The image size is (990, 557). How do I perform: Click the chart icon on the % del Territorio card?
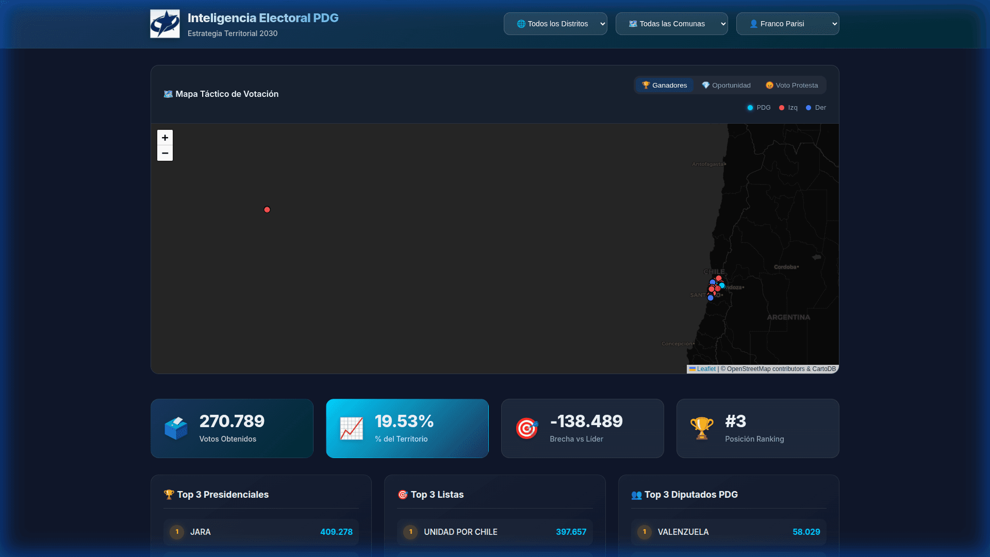click(x=351, y=428)
